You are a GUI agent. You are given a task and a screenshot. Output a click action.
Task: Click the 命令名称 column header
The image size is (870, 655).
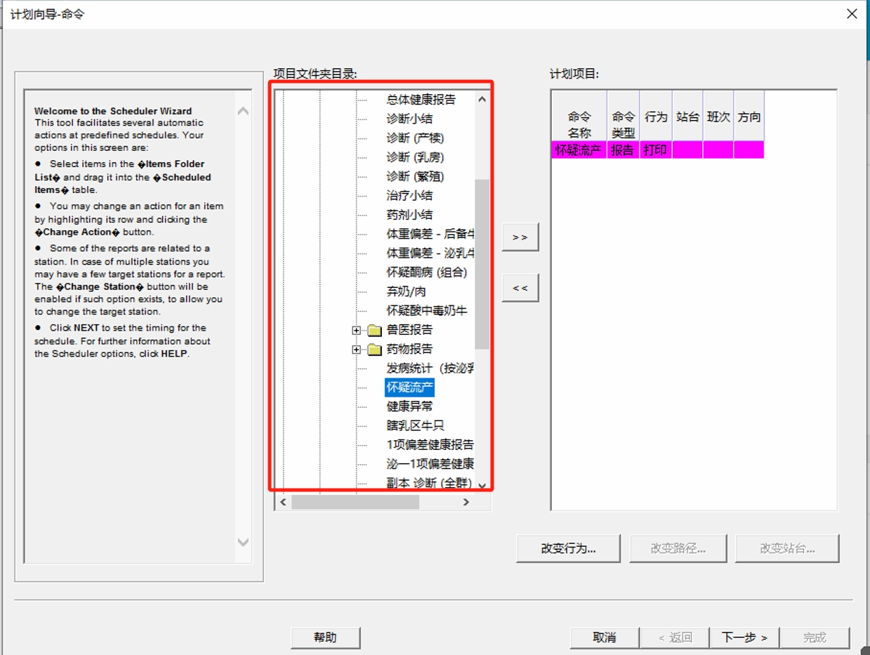[x=579, y=124]
